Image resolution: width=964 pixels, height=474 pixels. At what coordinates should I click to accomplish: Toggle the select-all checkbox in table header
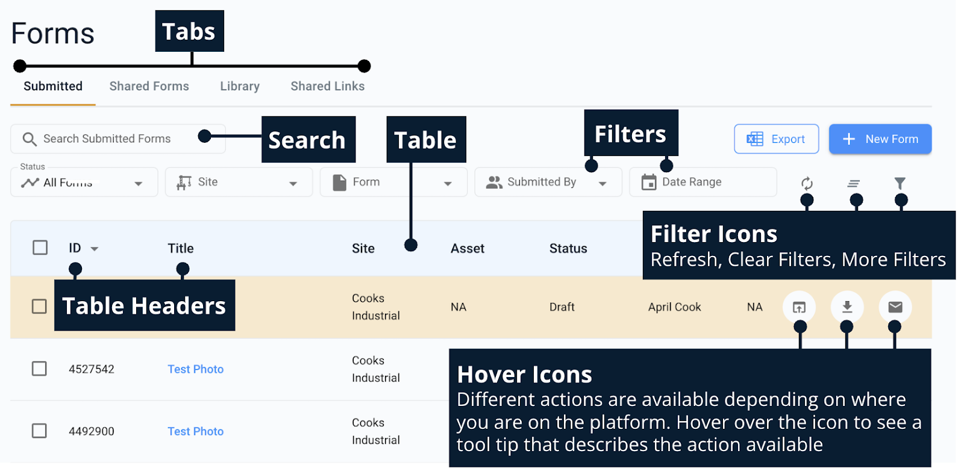pos(40,248)
